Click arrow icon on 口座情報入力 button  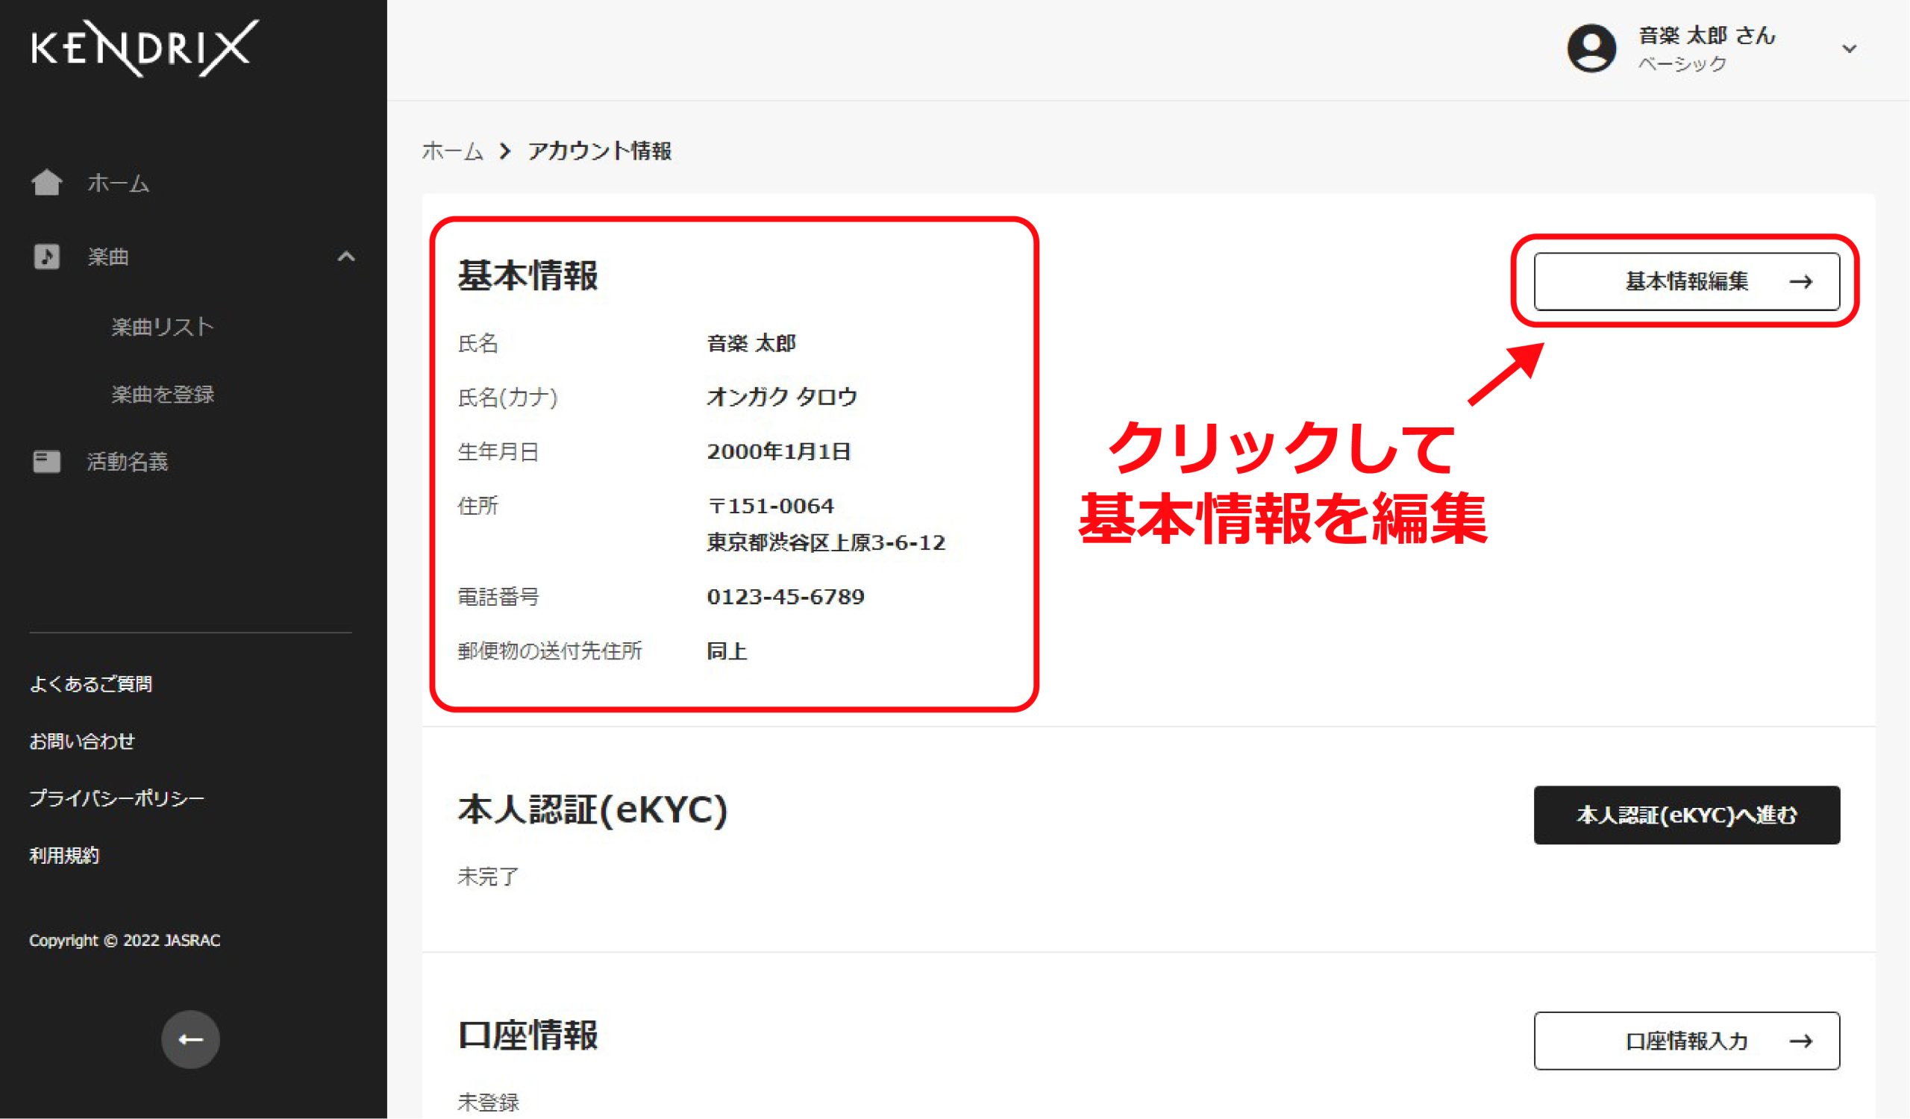coord(1801,1041)
